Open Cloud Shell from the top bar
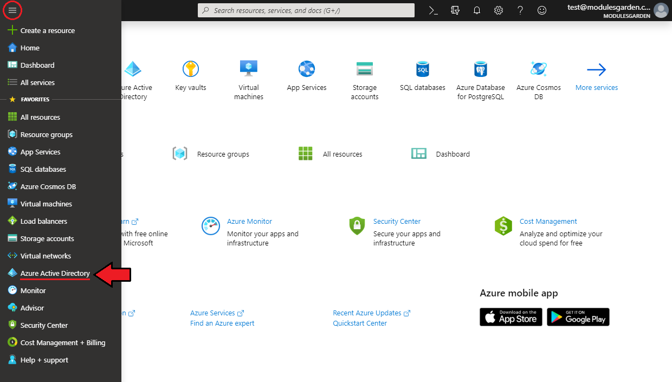Image resolution: width=672 pixels, height=382 pixels. coord(433,10)
